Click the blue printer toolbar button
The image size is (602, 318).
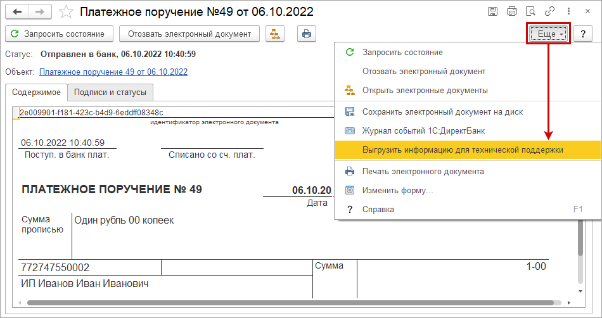(x=307, y=34)
